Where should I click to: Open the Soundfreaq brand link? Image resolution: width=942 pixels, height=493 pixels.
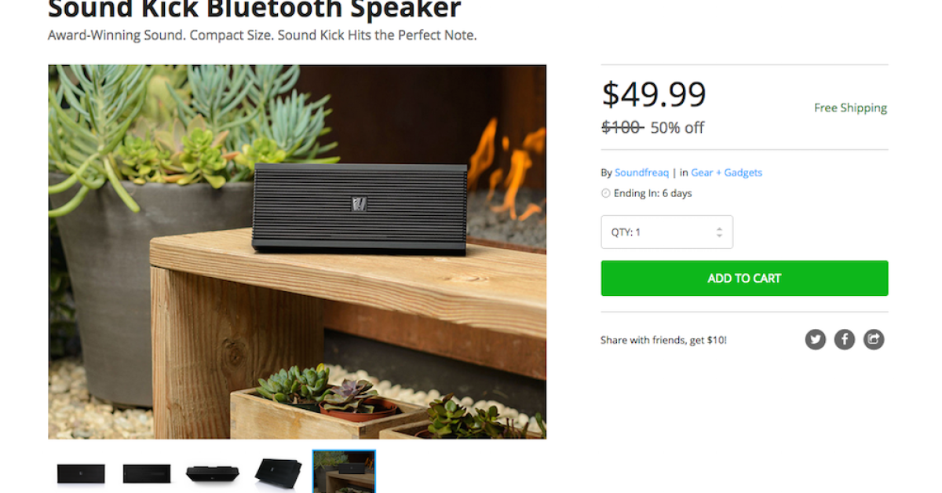click(641, 173)
